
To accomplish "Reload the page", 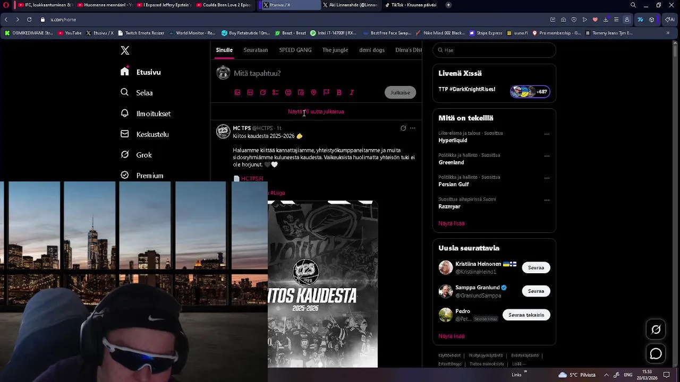I will 29,20.
